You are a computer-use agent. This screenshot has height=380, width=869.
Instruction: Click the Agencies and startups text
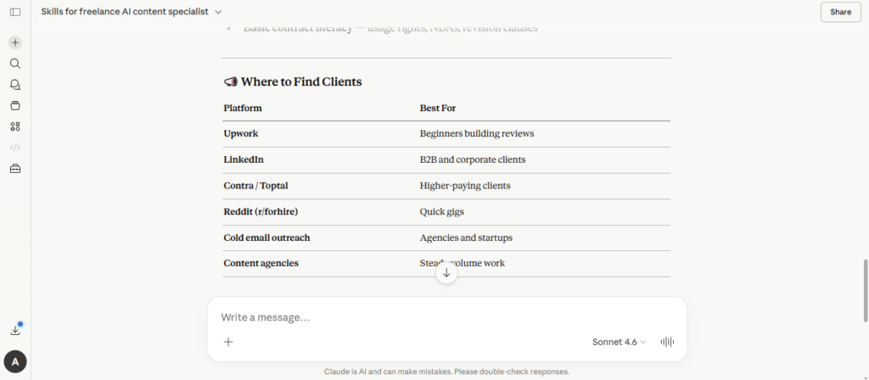[x=466, y=237]
